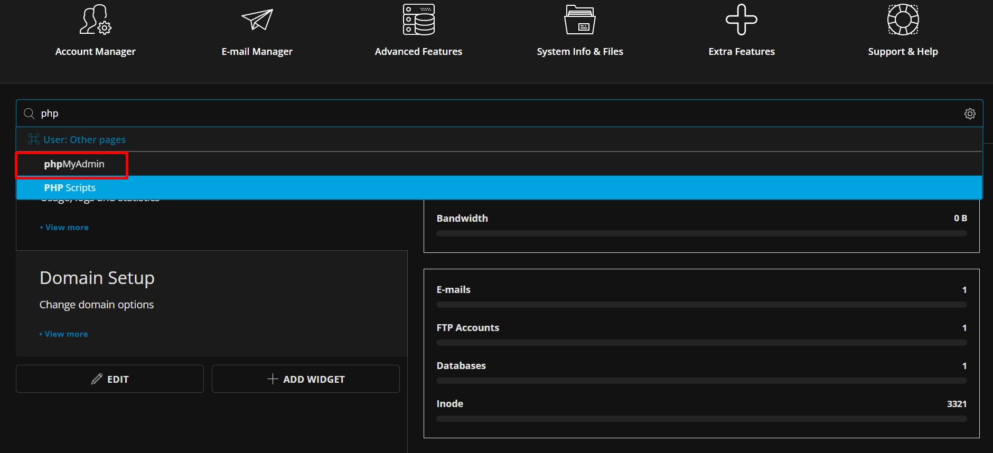
Task: Click View more under usage statistics
Action: (67, 228)
